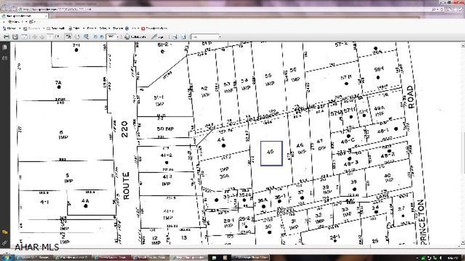
Task: Expand the Sign dropdown in PDF toolbar
Action: 157,37
